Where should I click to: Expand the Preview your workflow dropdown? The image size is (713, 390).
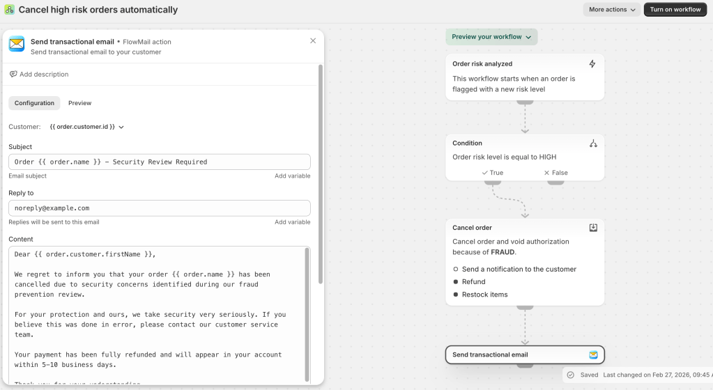pos(491,37)
